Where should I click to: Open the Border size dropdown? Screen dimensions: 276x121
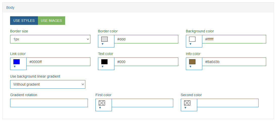click(50, 39)
